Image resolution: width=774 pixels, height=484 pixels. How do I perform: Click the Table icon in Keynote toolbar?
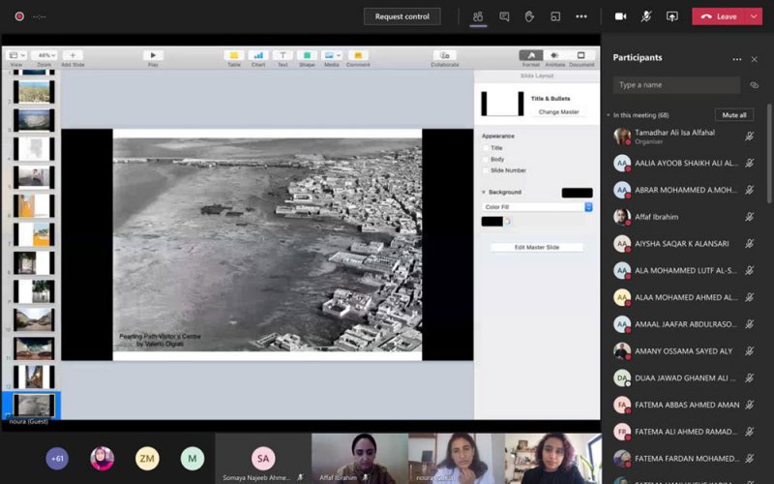234,55
